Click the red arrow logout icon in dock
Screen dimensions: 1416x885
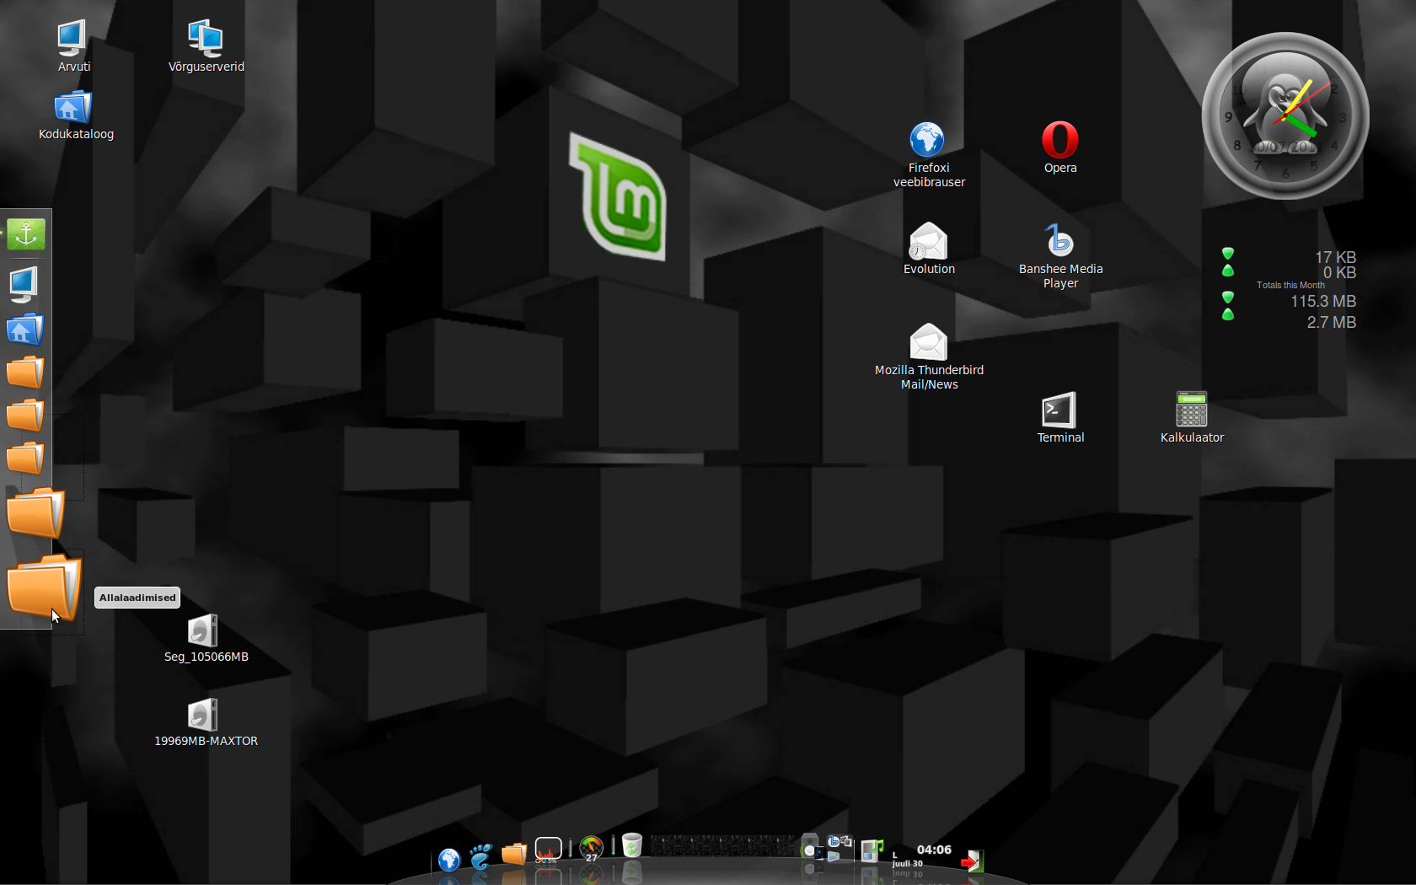972,861
